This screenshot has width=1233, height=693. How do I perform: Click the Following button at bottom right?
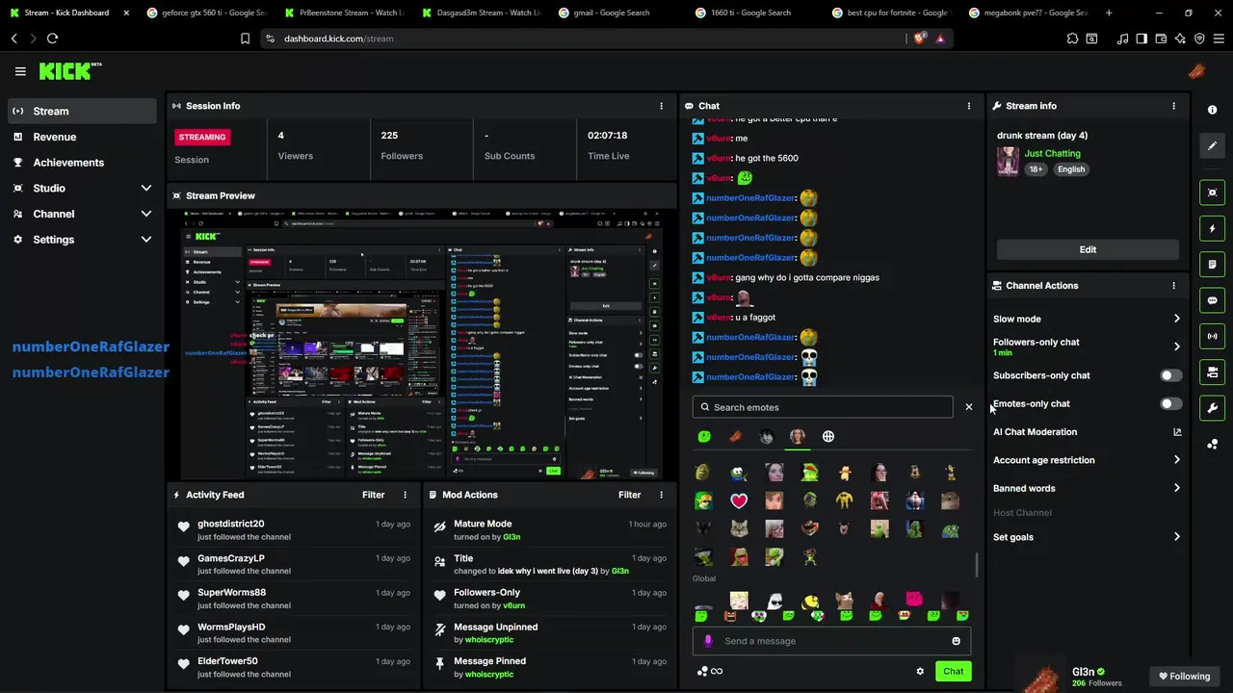point(1184,677)
